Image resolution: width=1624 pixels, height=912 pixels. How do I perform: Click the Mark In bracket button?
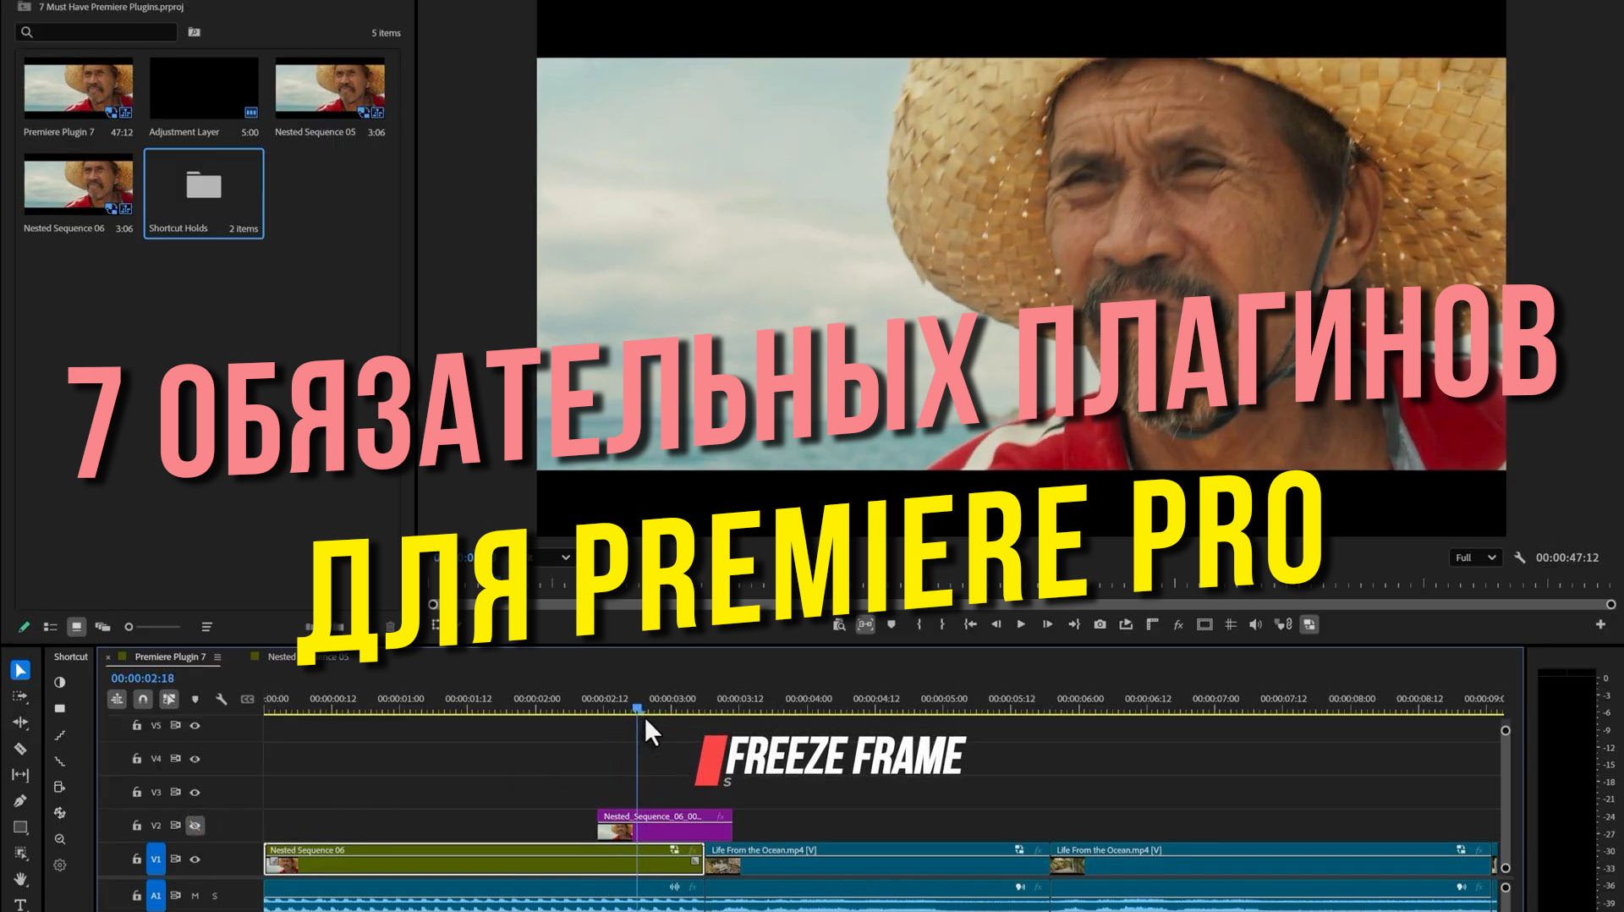(x=919, y=624)
